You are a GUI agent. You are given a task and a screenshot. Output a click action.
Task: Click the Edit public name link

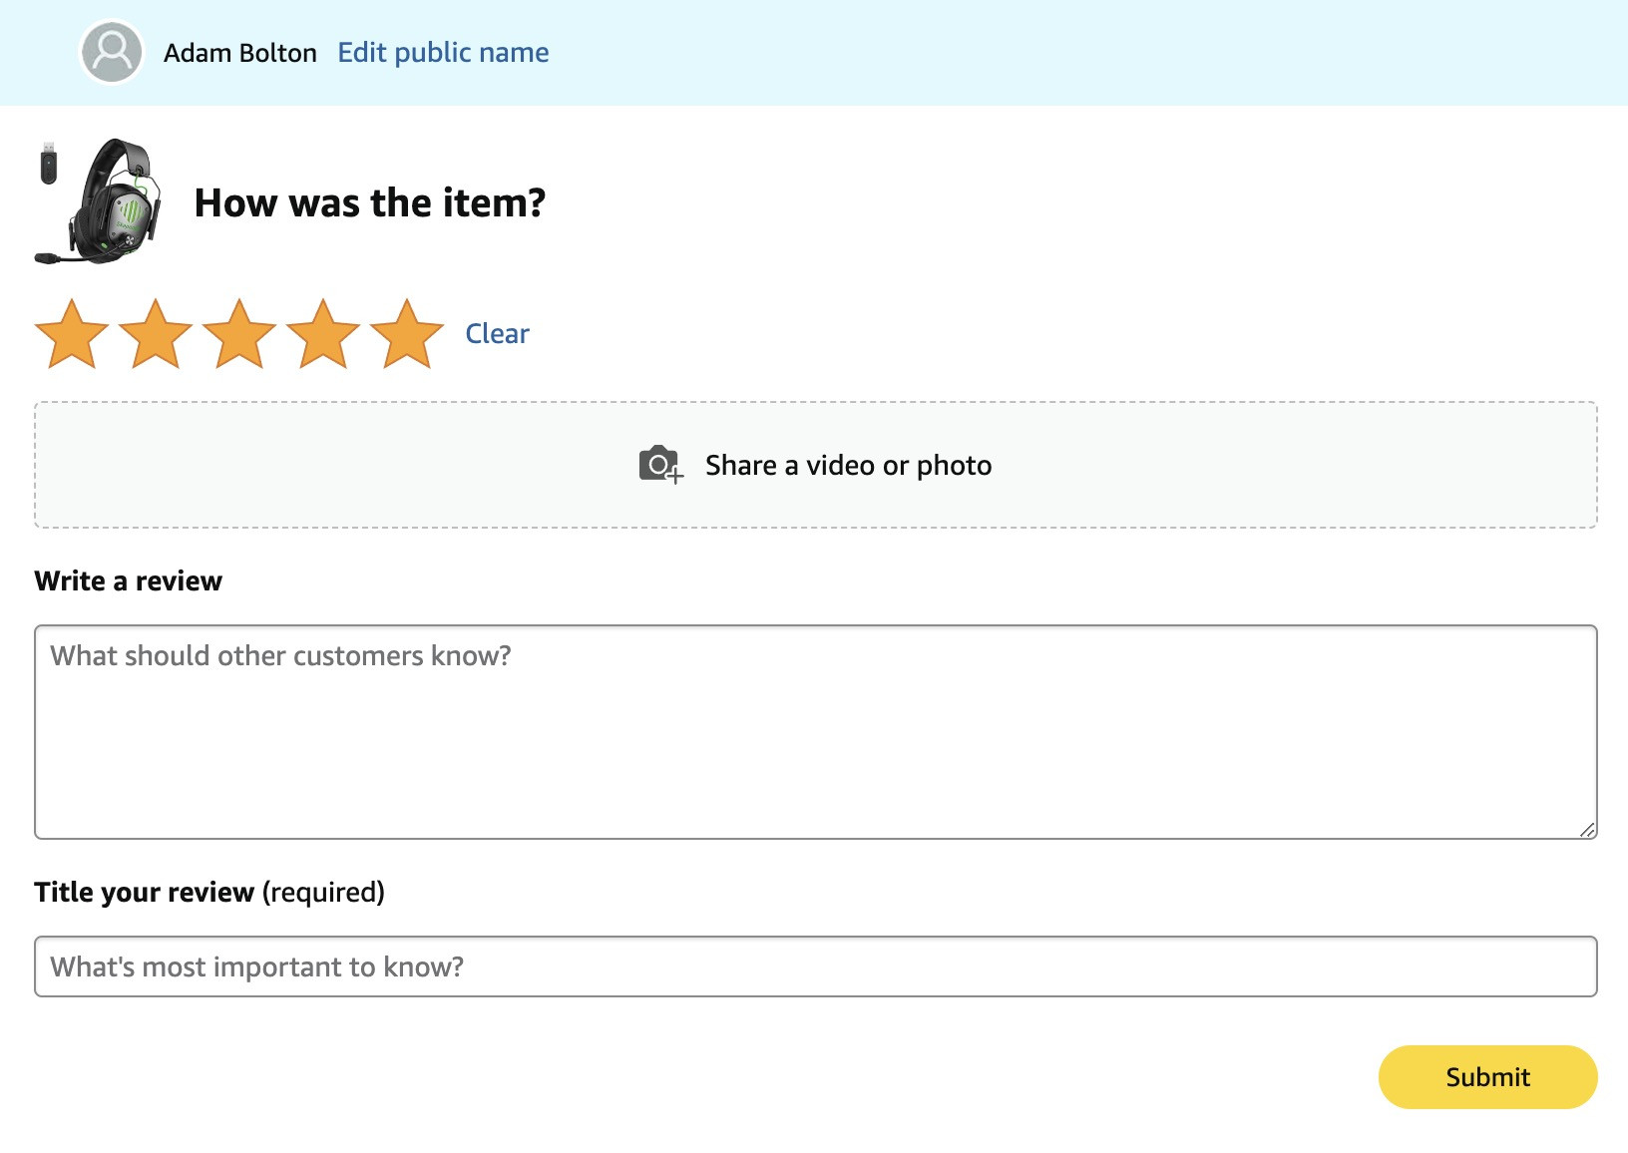443,53
